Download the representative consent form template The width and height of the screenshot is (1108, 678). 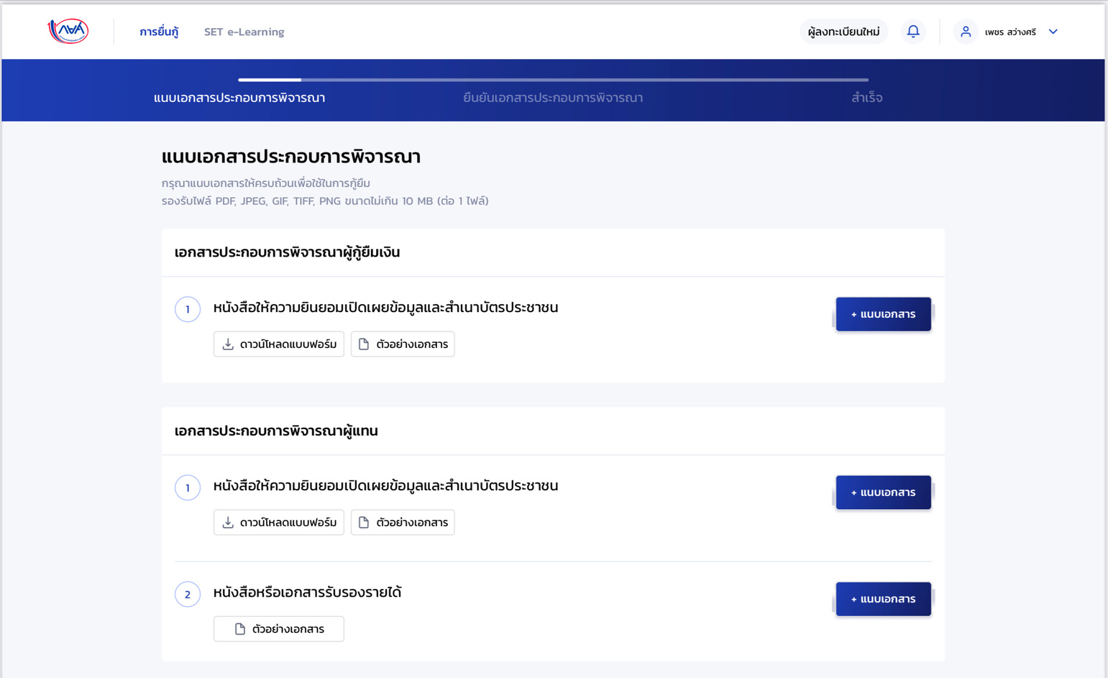point(279,522)
